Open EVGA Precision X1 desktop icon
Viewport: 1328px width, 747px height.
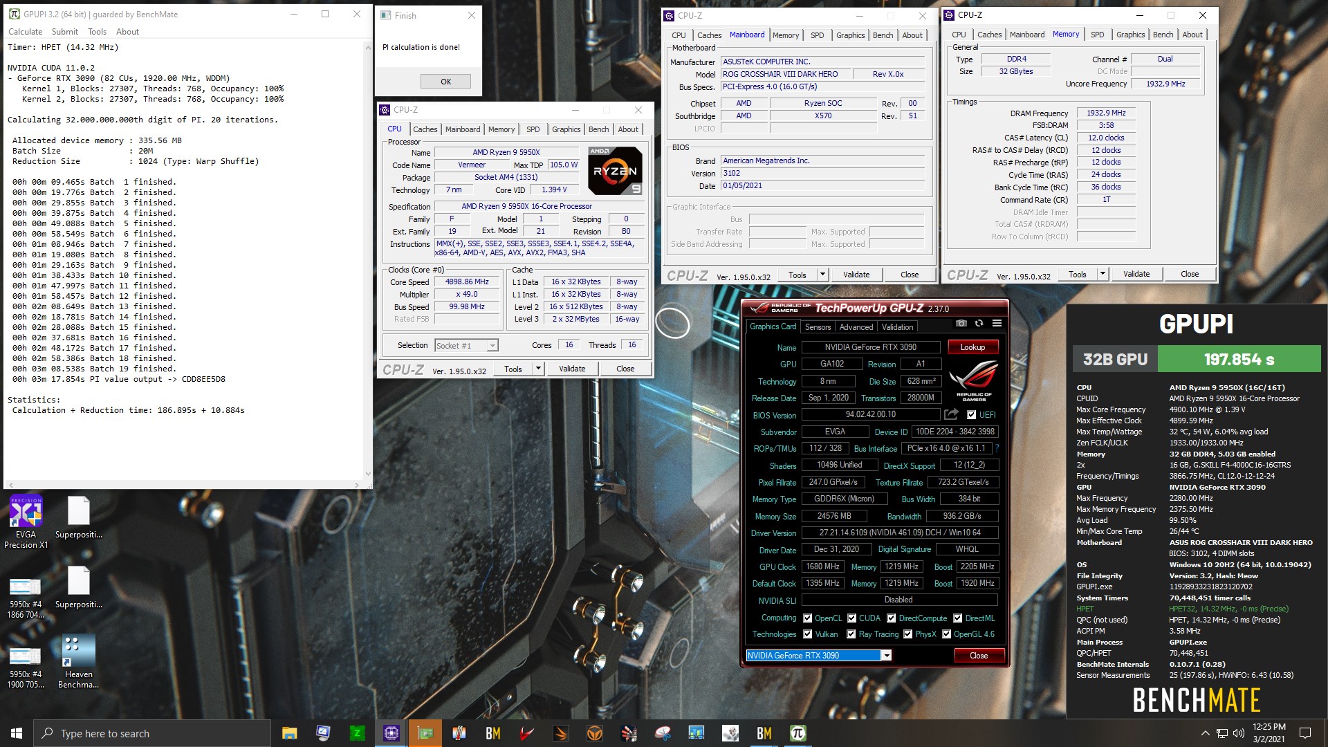(26, 522)
